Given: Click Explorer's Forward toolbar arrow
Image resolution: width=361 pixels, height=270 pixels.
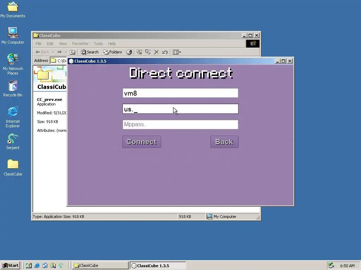Looking at the screenshot, I should point(59,52).
